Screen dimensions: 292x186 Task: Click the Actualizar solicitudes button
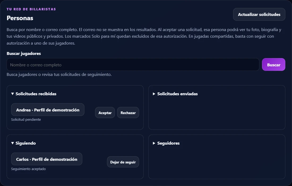pos(259,14)
